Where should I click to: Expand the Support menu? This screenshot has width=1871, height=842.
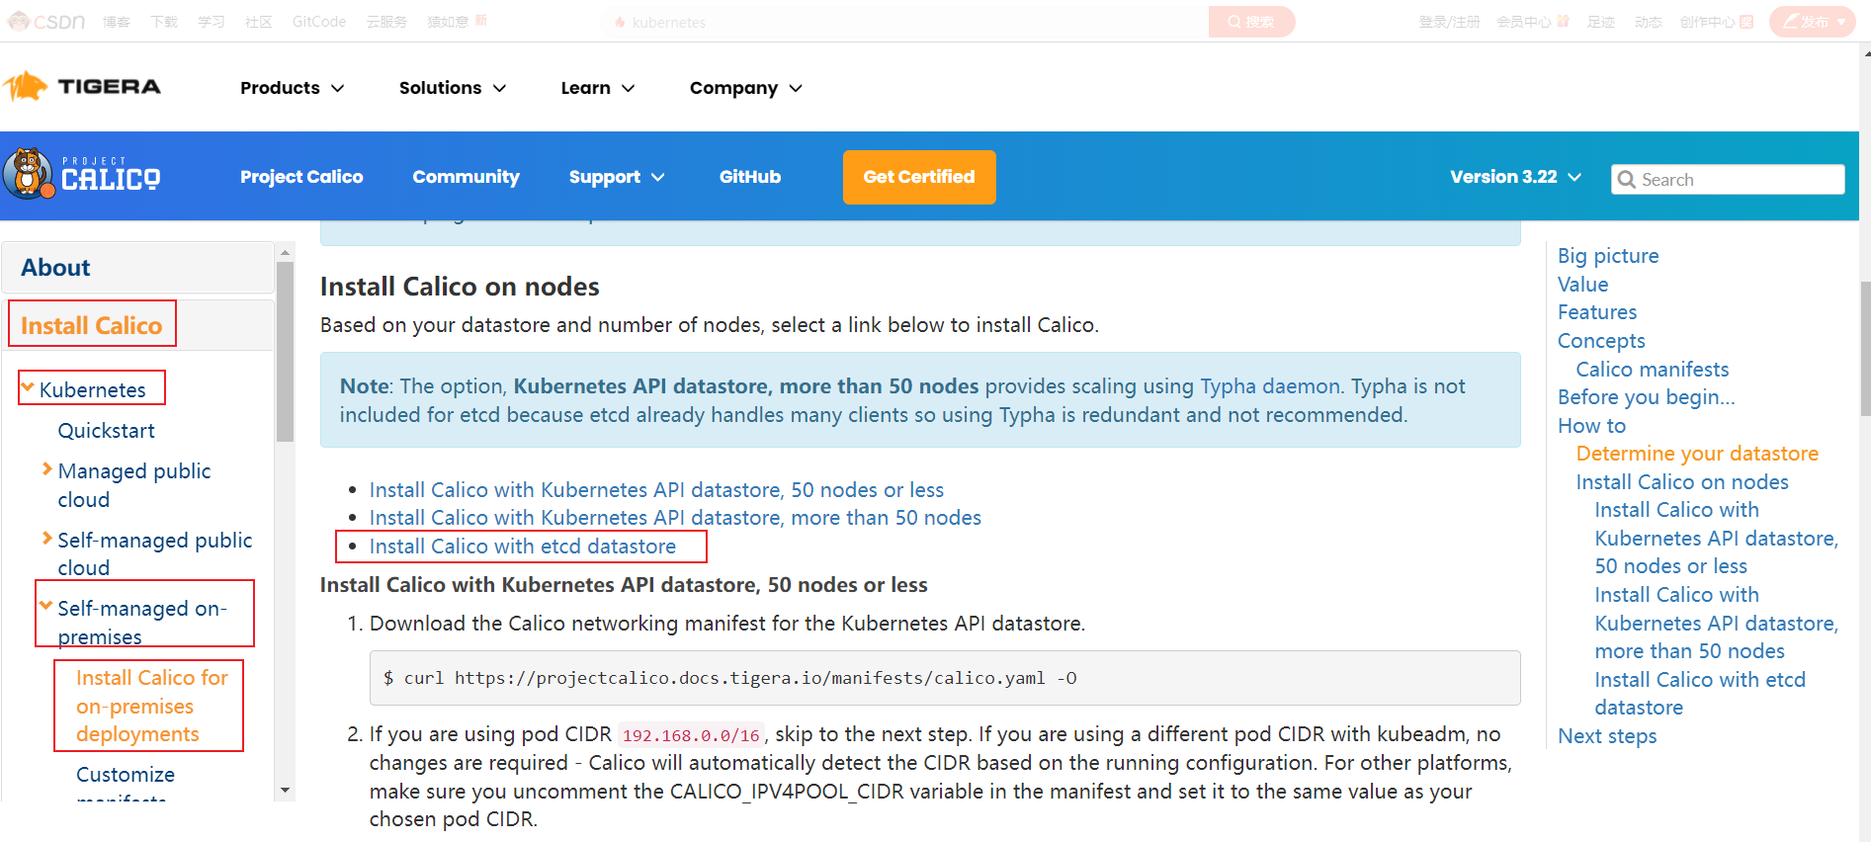[617, 177]
